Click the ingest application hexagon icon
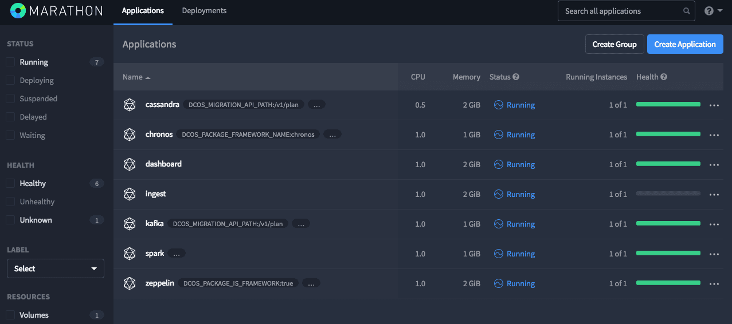This screenshot has height=324, width=732. click(x=130, y=194)
